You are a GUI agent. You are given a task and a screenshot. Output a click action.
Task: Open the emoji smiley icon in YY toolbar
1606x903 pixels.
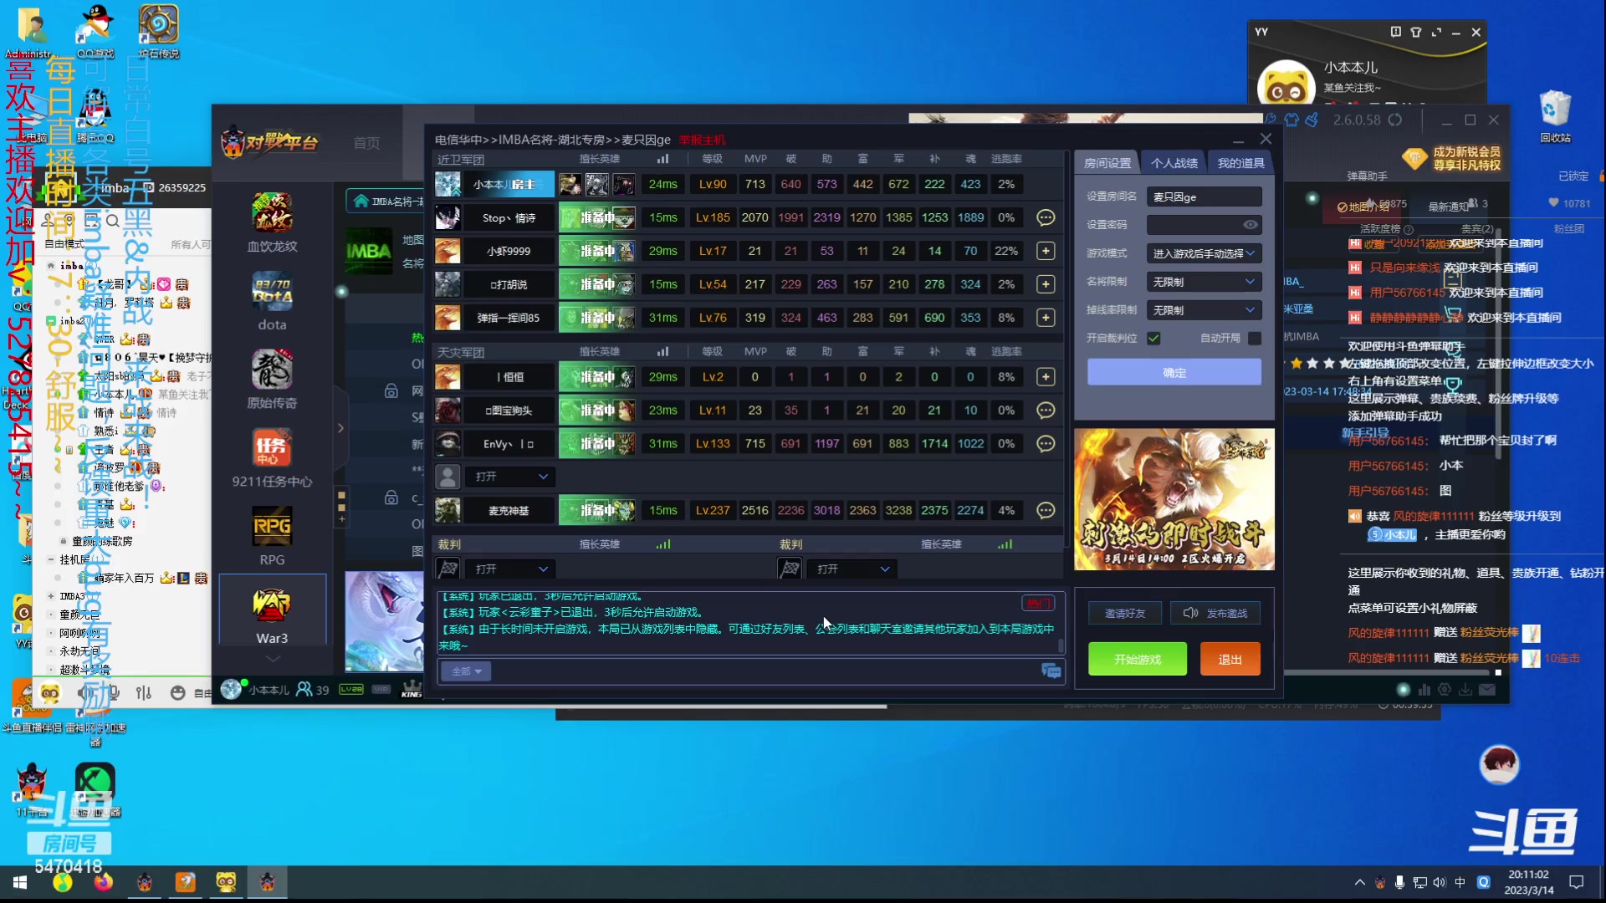coord(177,692)
